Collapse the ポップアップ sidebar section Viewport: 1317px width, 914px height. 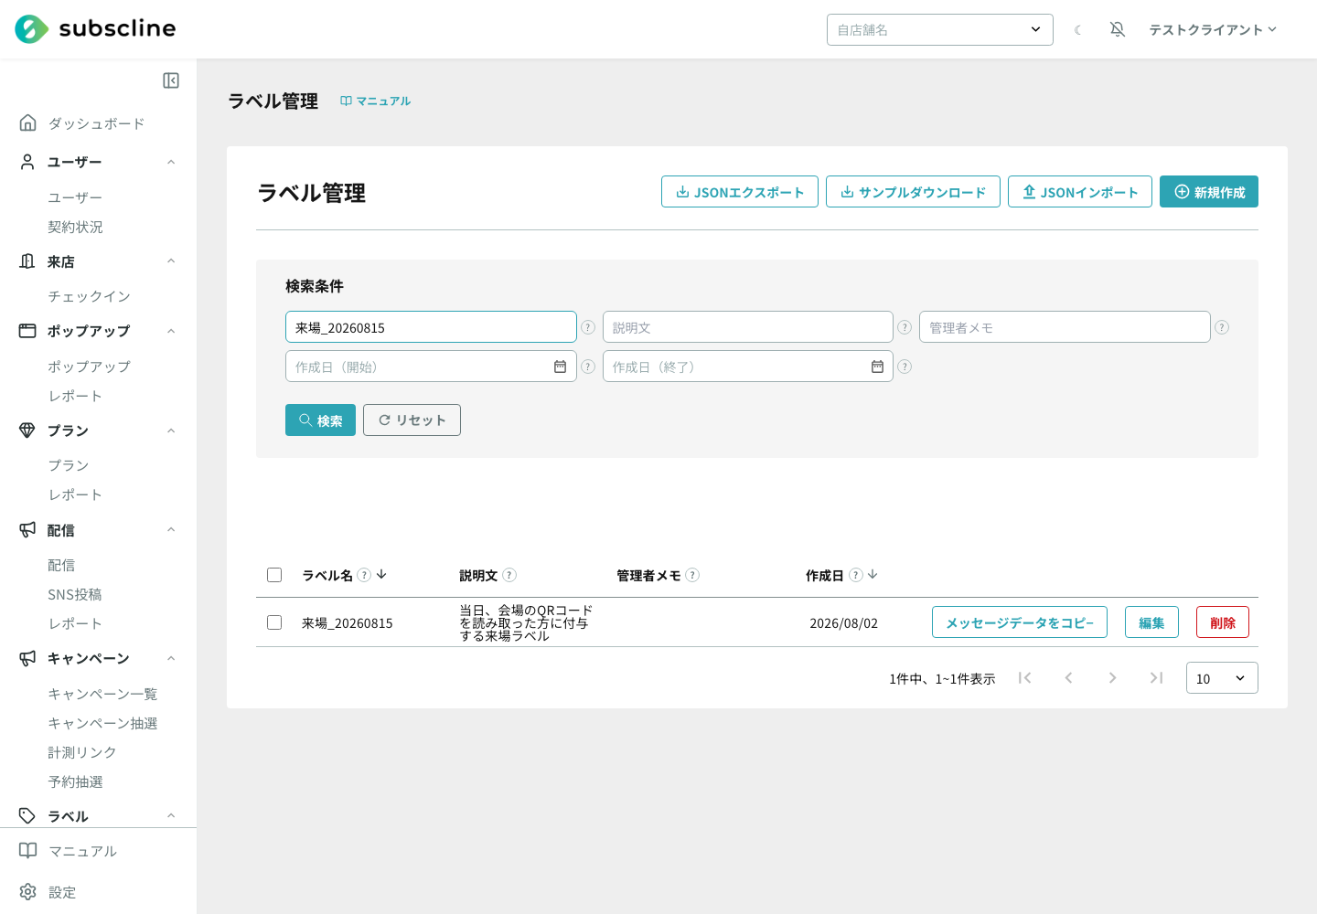171,331
